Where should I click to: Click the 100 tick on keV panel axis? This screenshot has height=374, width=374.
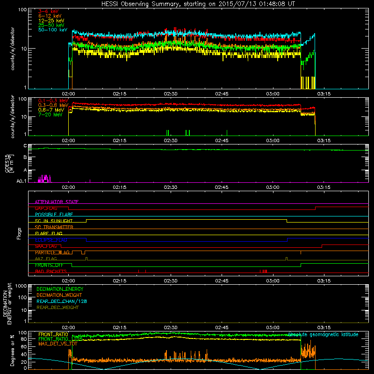[22, 10]
